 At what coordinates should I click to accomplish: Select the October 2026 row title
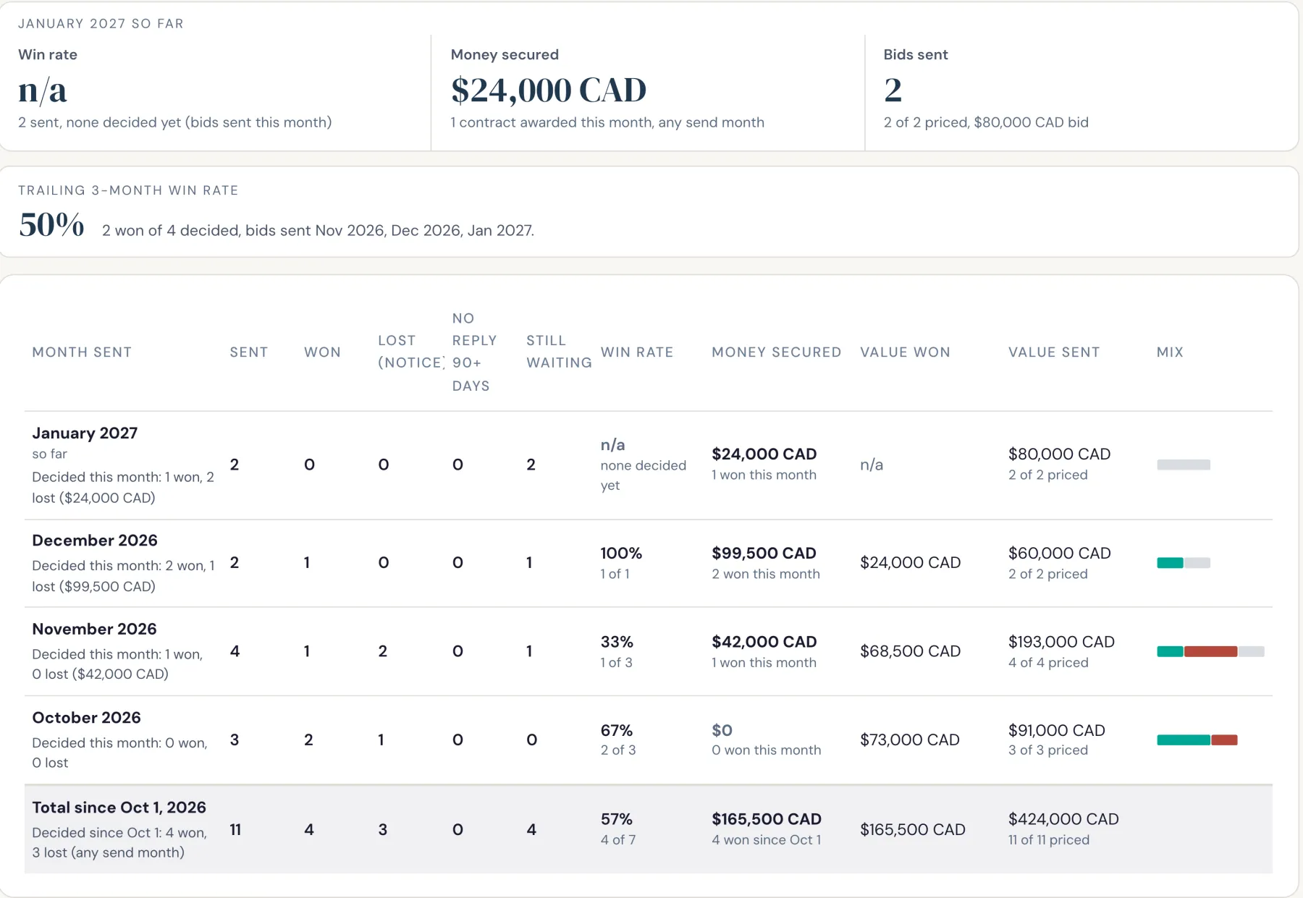pyautogui.click(x=86, y=718)
